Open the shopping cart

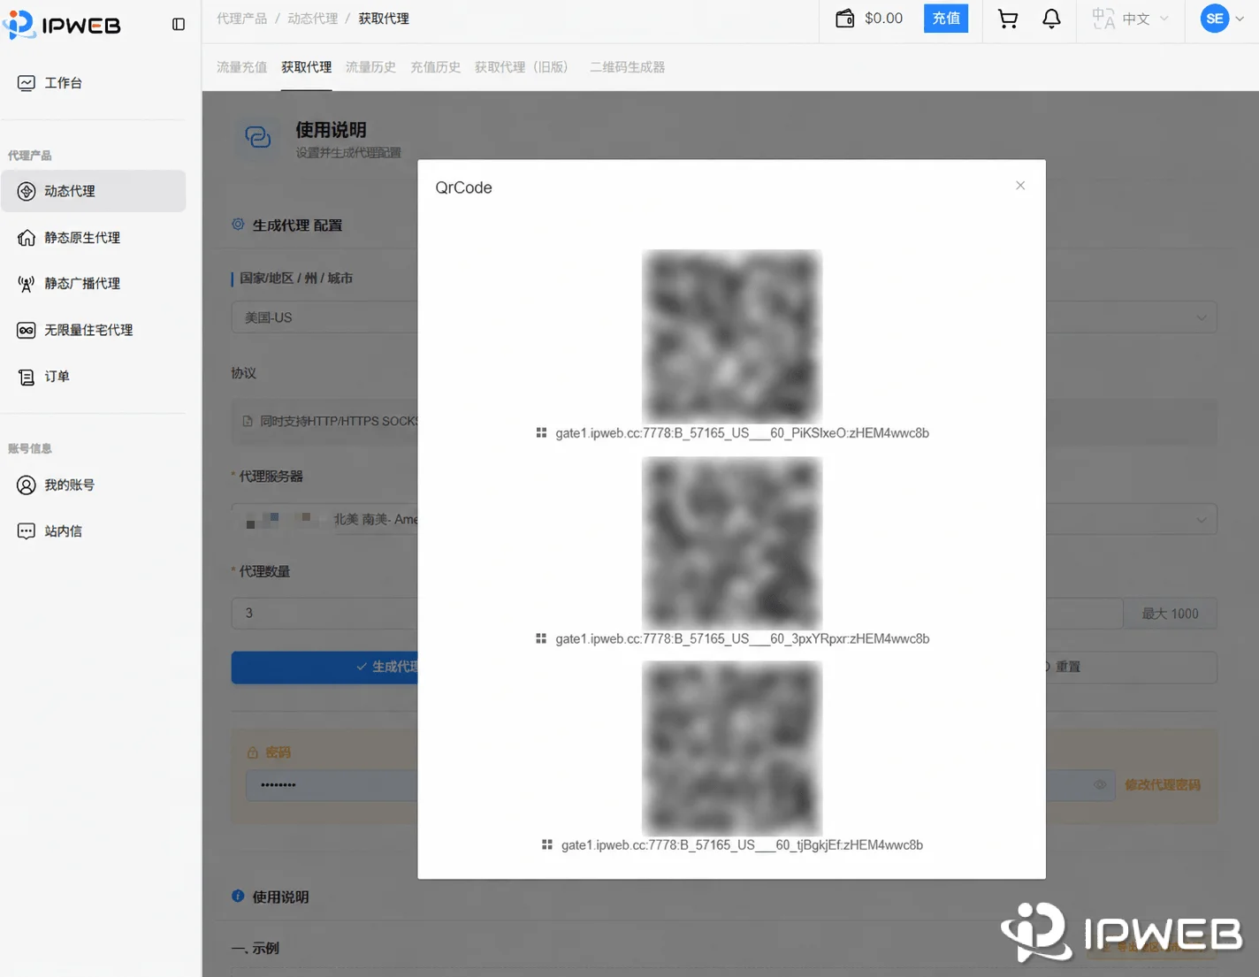[x=1008, y=19]
